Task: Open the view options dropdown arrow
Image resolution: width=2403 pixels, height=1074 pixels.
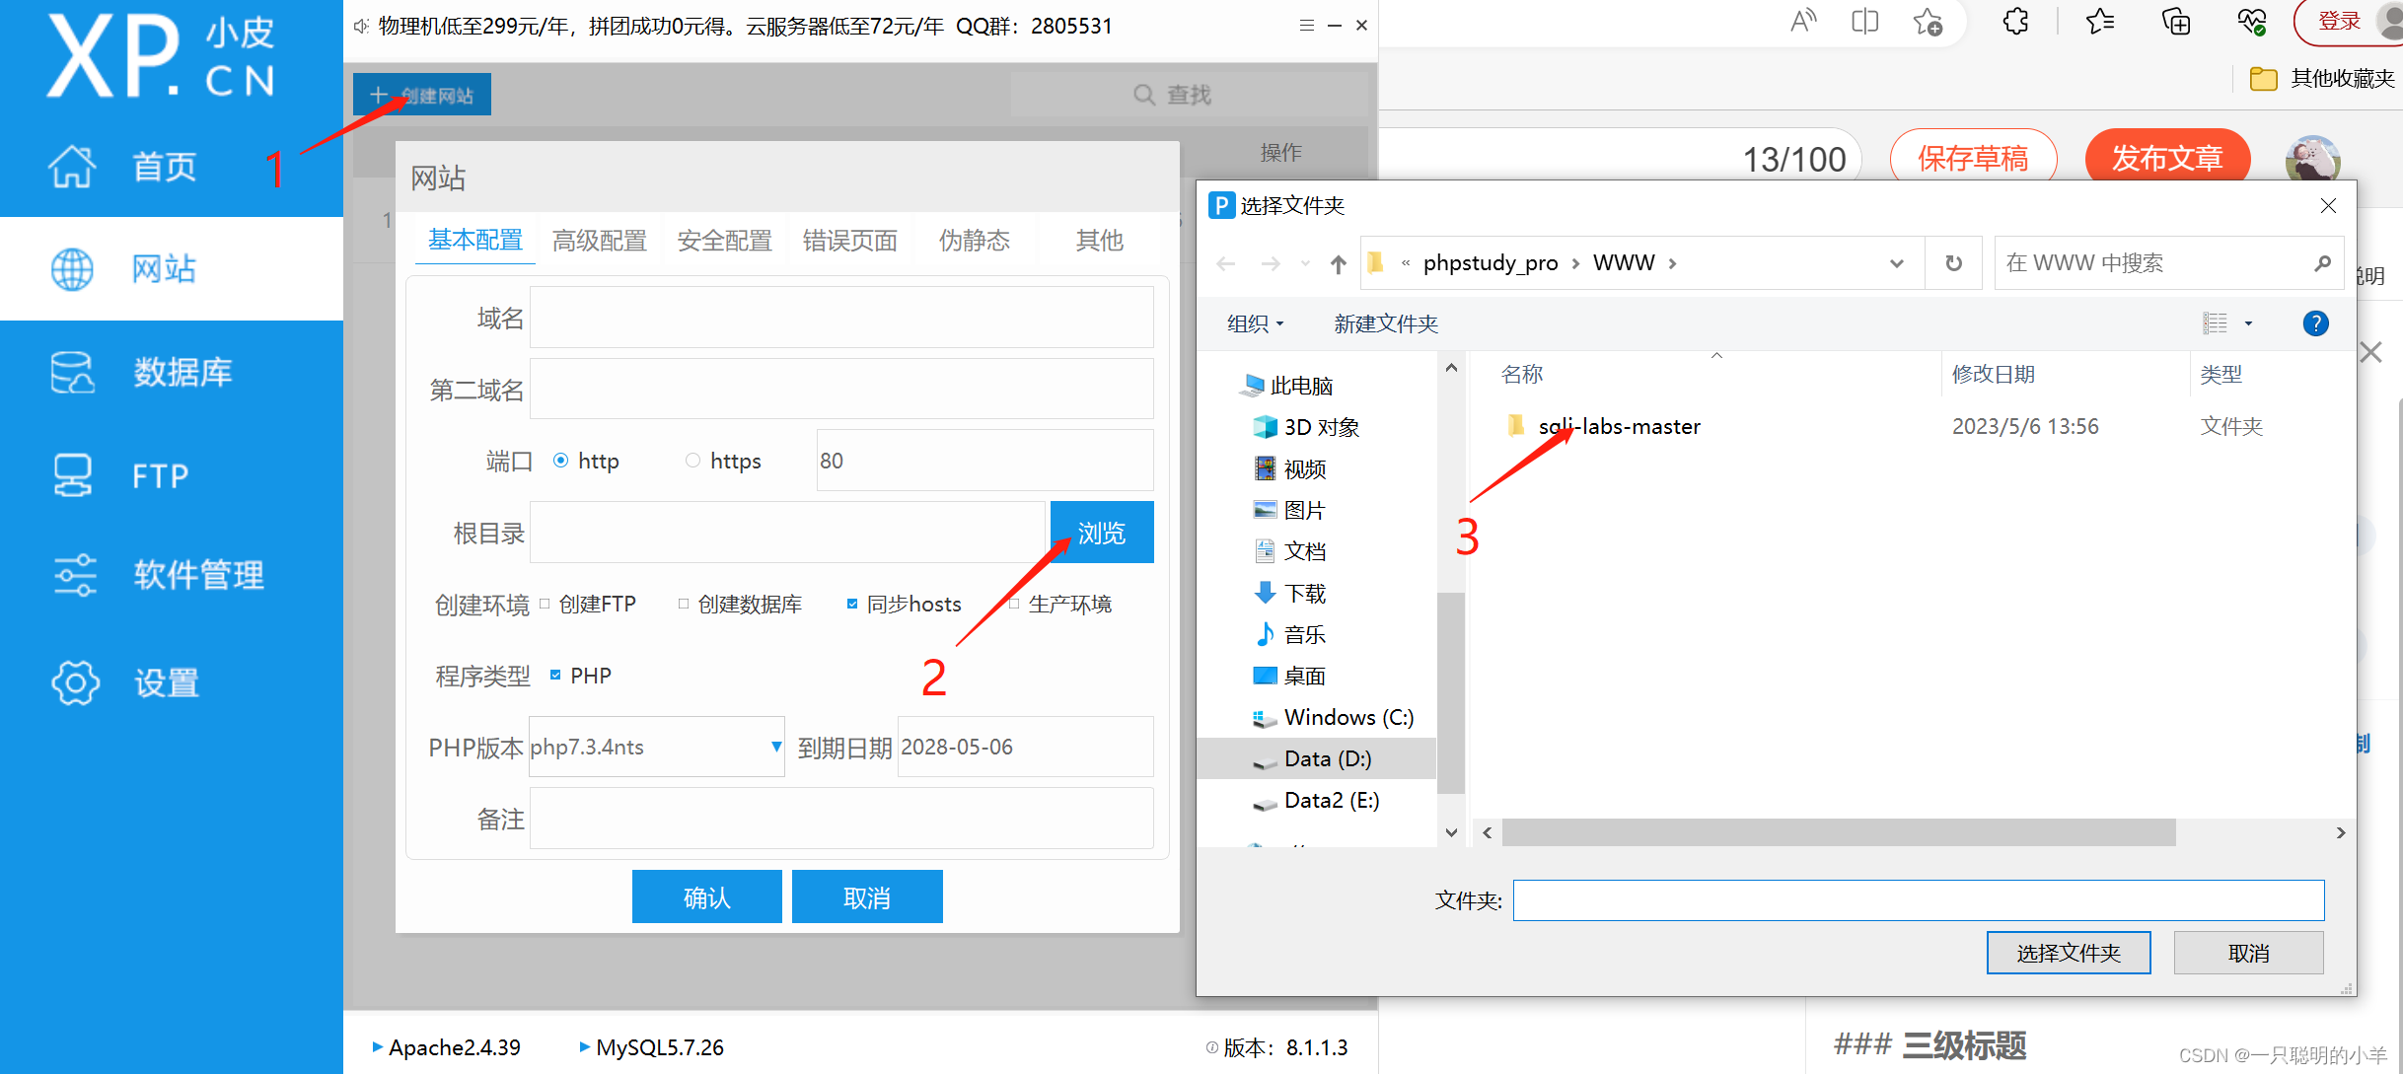Action: (2249, 323)
